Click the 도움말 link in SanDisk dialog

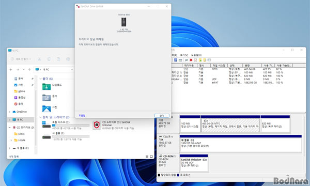click(x=82, y=115)
